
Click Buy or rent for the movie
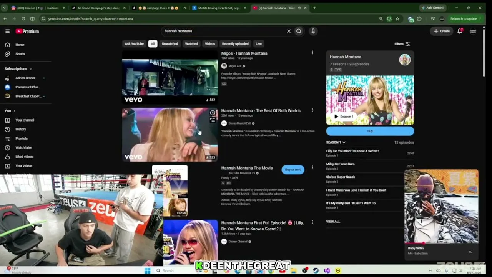293,170
